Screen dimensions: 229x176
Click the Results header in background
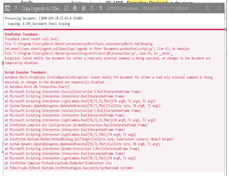click(x=27, y=2)
